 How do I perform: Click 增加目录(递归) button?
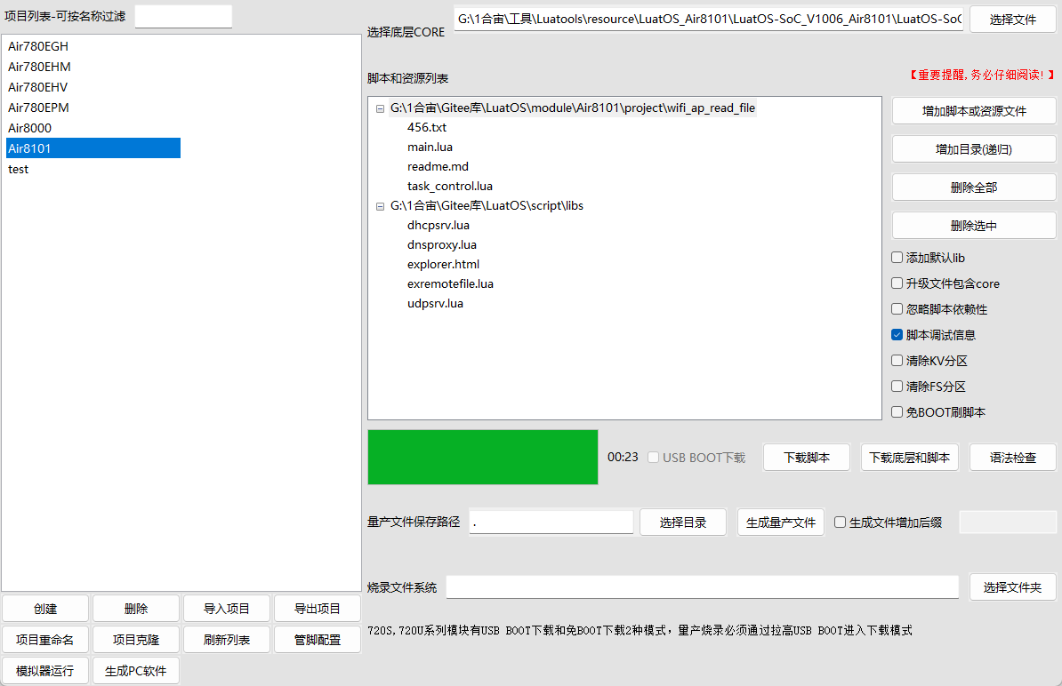coord(974,149)
